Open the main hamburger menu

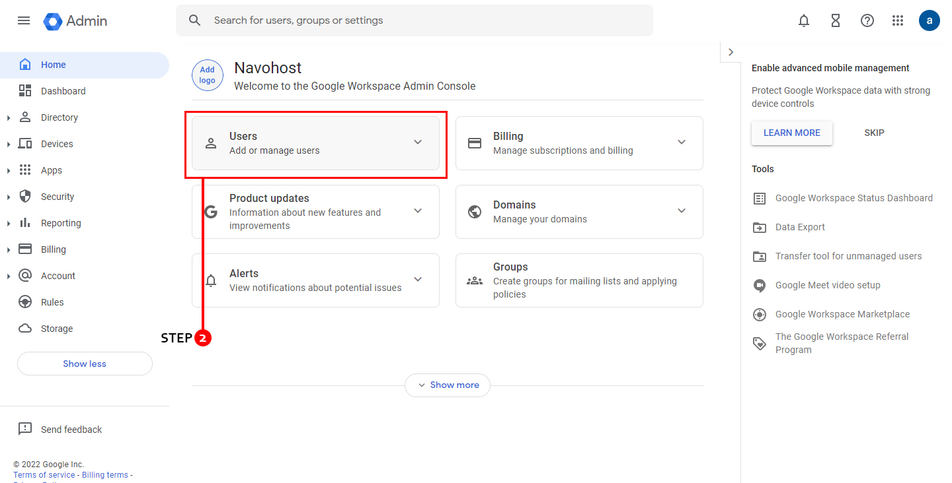[x=24, y=20]
